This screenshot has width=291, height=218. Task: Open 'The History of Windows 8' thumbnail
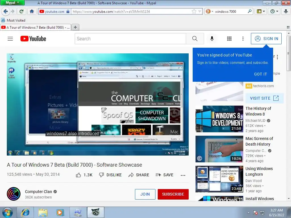tap(219, 119)
